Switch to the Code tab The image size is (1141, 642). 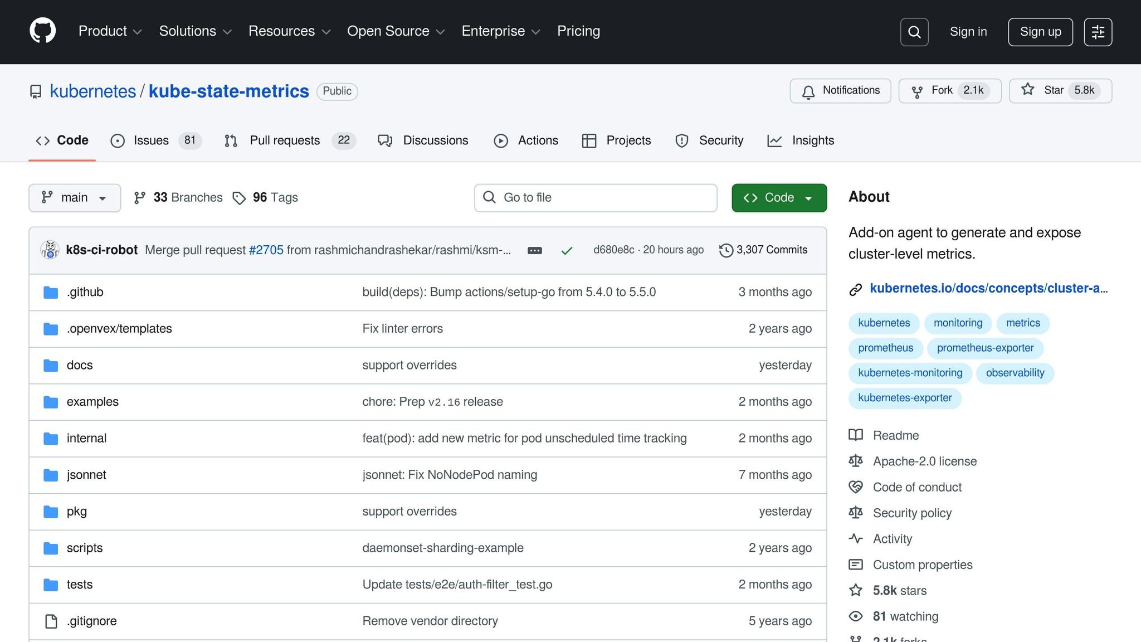(62, 140)
